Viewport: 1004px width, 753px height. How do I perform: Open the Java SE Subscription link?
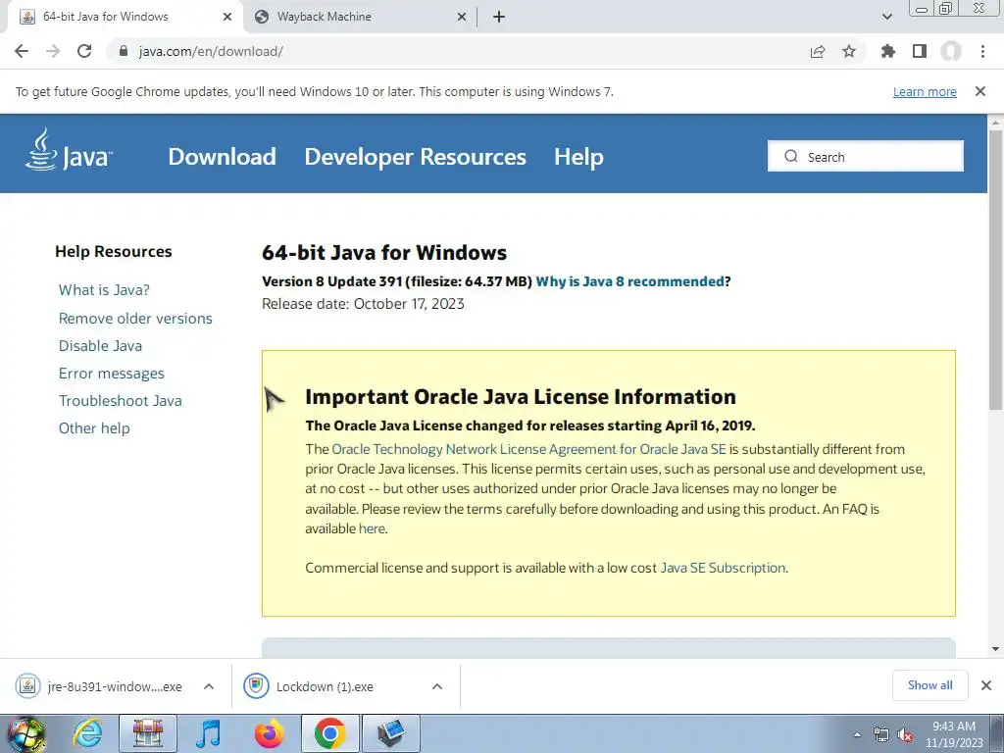[x=723, y=568]
